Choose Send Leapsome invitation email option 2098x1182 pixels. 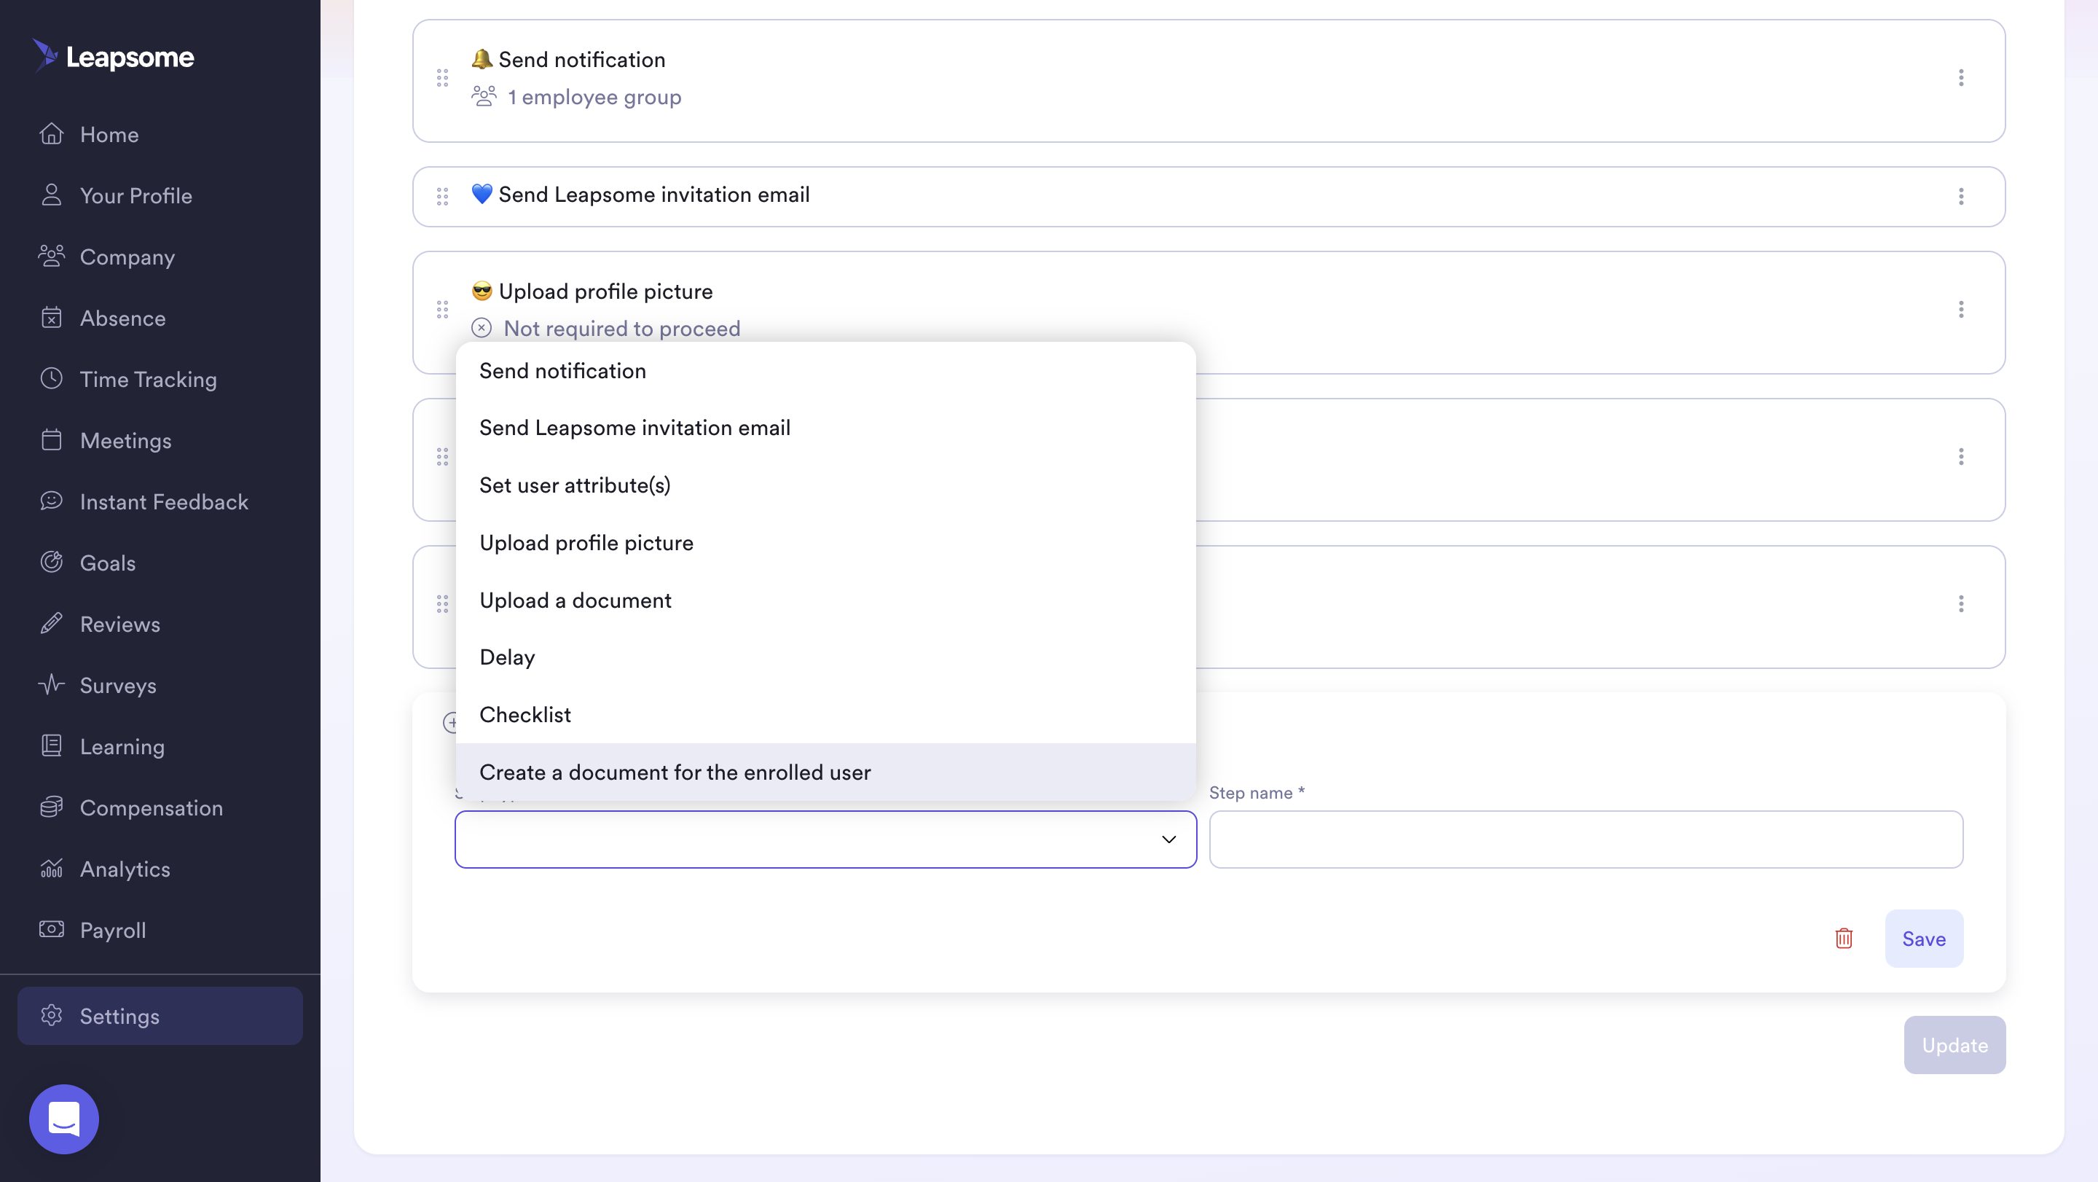(x=826, y=428)
